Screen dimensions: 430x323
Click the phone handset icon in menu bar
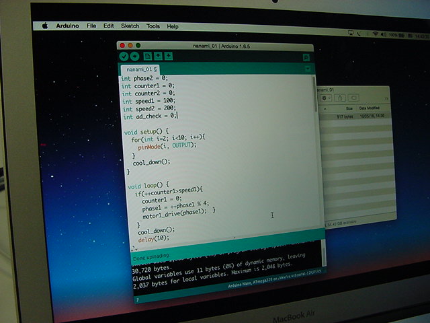359,34
